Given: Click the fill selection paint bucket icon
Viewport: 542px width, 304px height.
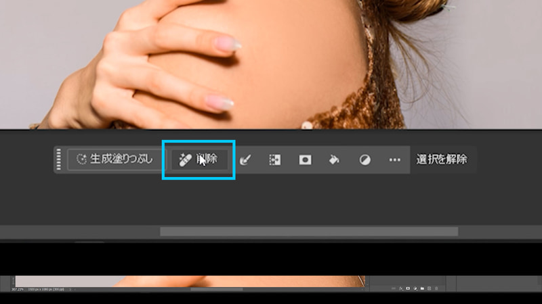Looking at the screenshot, I should pos(334,159).
